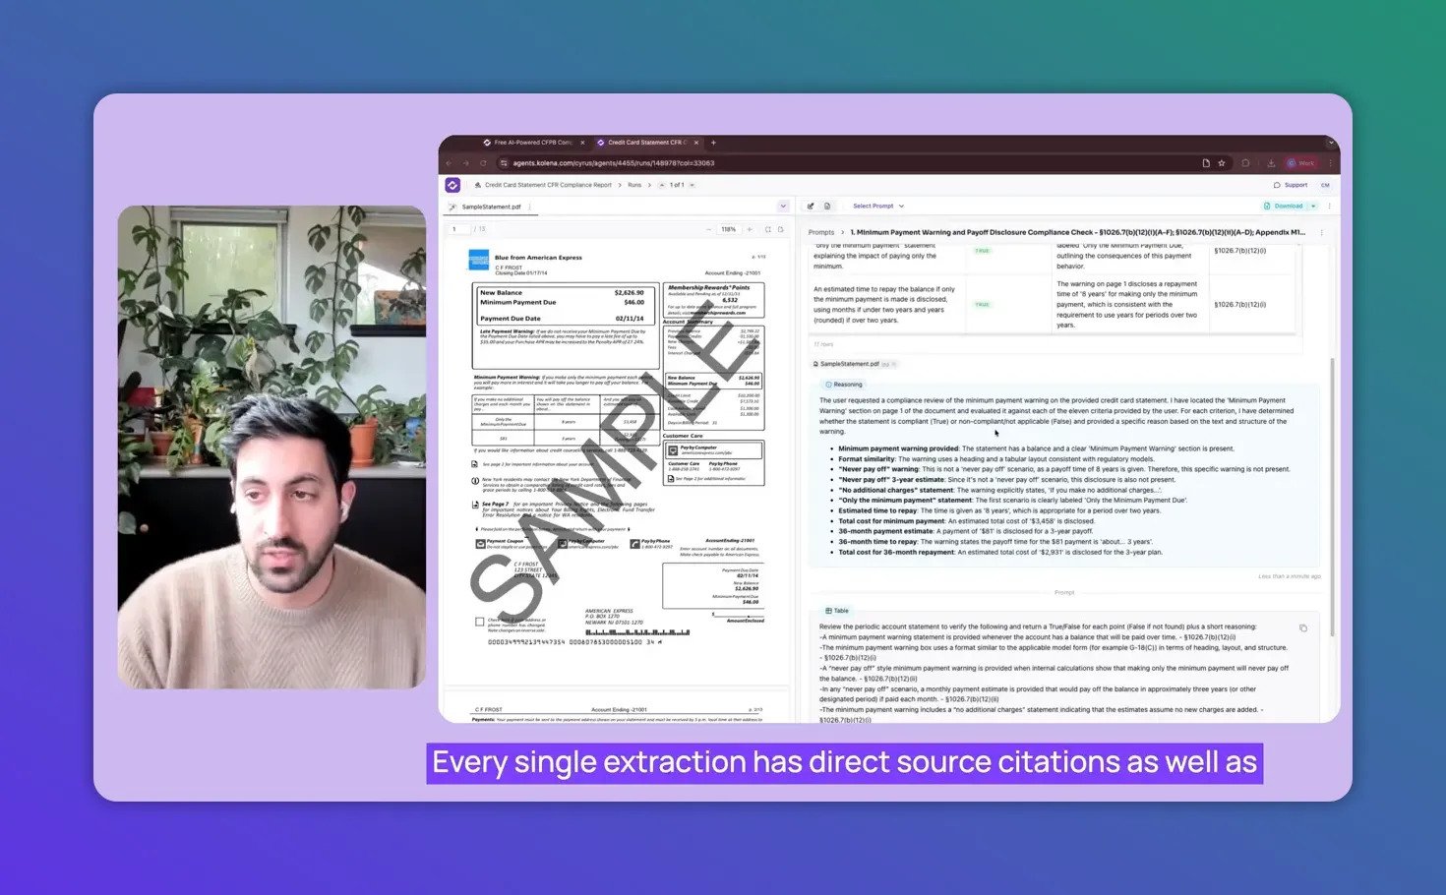Expand the document list chevron dropdown
1446x895 pixels.
click(x=783, y=207)
